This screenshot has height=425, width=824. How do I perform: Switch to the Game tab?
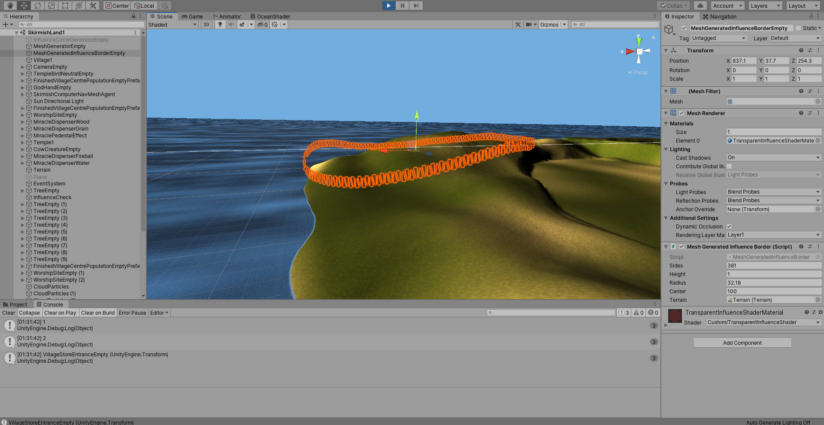[x=192, y=16]
